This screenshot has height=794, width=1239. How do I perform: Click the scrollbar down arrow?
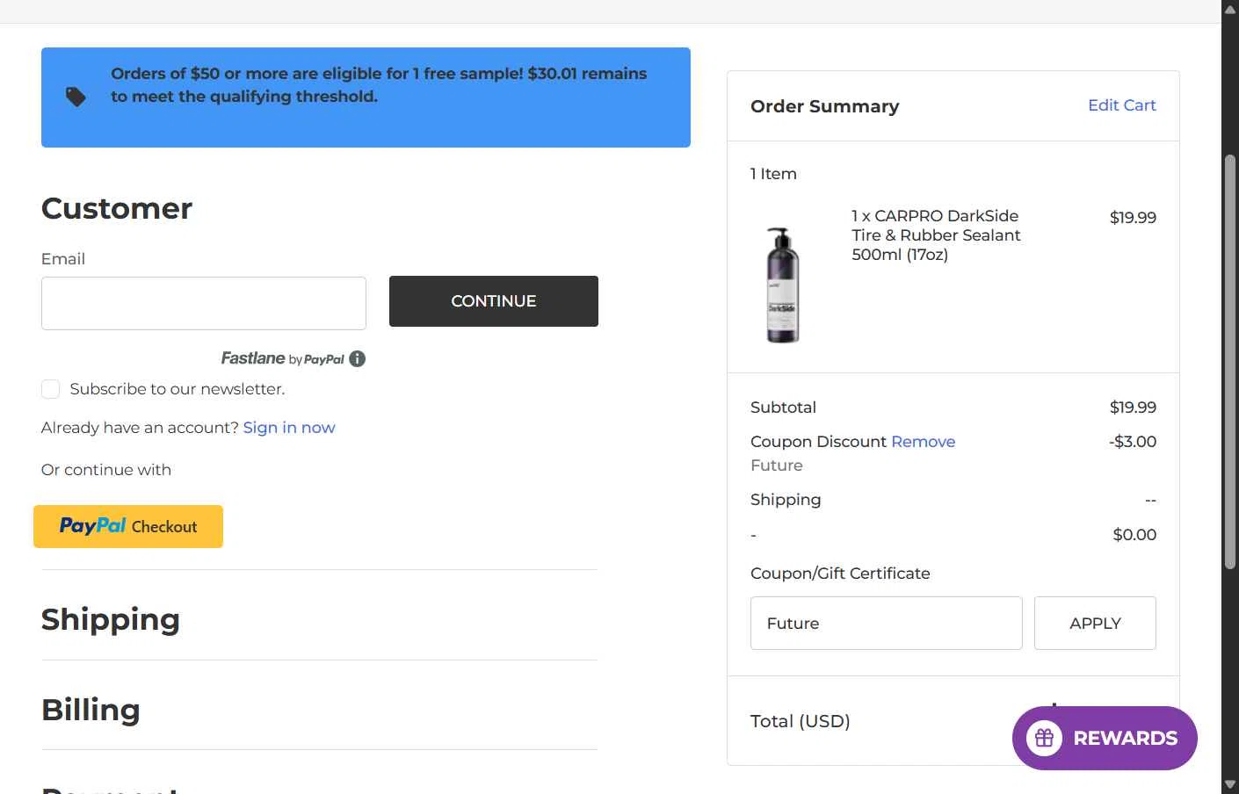coord(1230,784)
